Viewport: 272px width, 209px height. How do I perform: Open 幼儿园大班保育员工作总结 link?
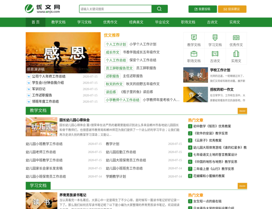(x=126, y=160)
